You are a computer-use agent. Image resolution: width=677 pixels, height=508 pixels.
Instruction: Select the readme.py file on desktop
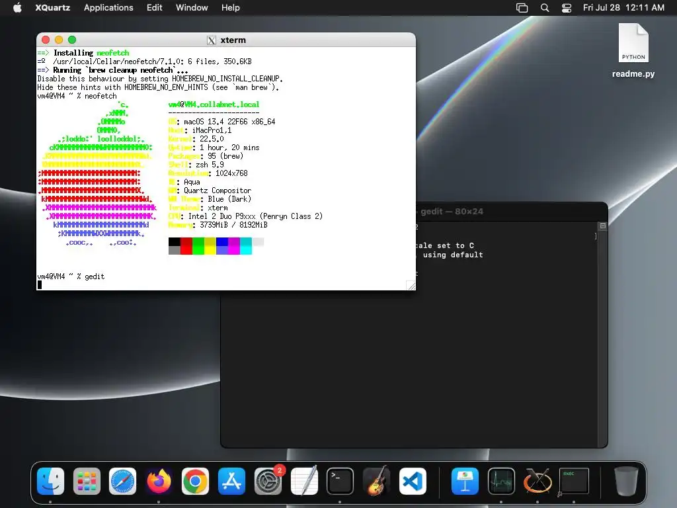coord(633,50)
